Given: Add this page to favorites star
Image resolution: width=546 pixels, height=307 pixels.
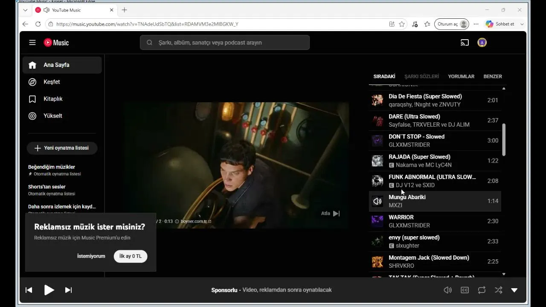Looking at the screenshot, I should (402, 24).
